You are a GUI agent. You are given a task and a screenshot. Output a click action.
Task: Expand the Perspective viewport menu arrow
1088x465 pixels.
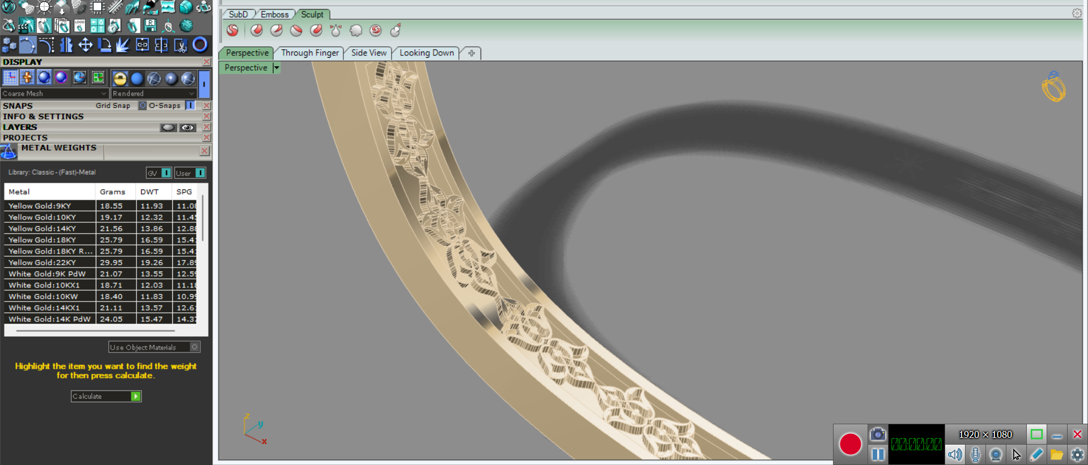[x=277, y=68]
